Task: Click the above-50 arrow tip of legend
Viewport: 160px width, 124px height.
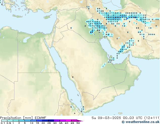Action: [x=80, y=121]
